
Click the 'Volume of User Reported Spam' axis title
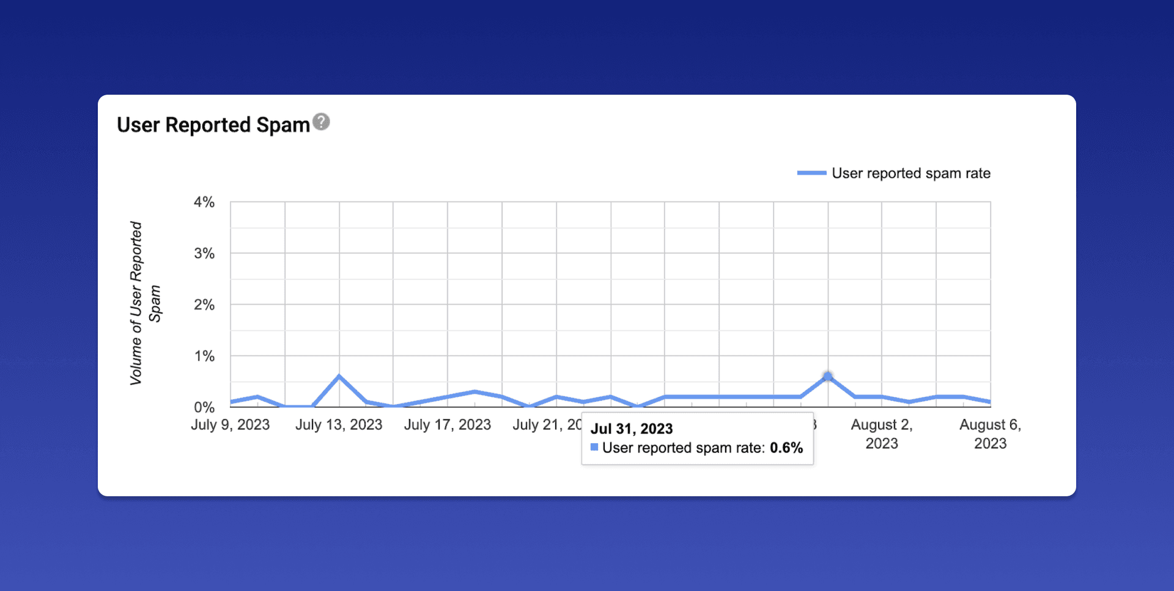click(x=145, y=303)
